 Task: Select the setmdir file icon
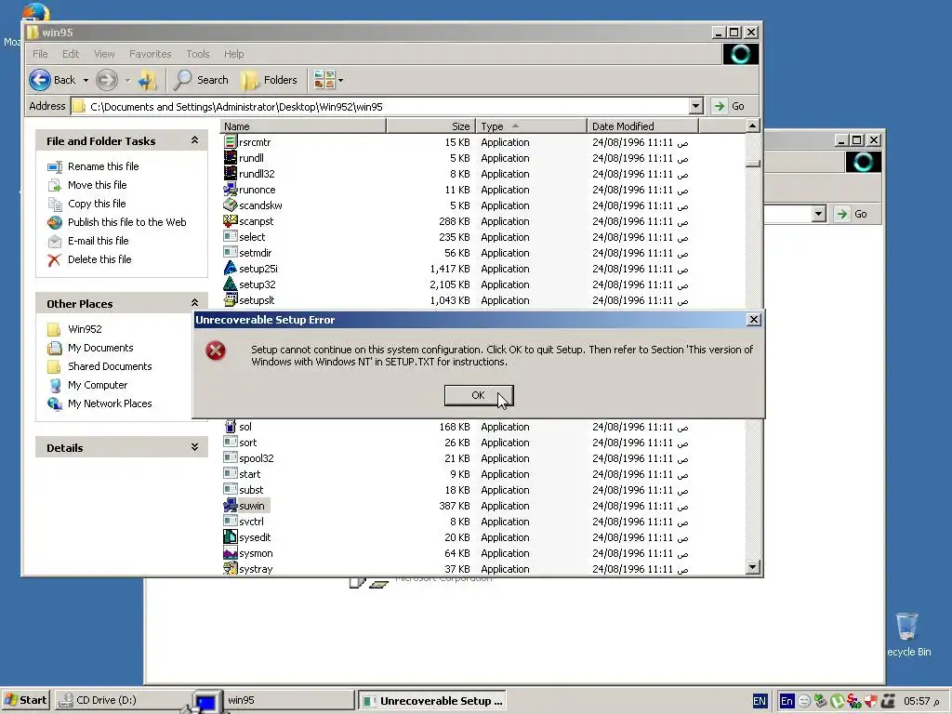coord(231,253)
